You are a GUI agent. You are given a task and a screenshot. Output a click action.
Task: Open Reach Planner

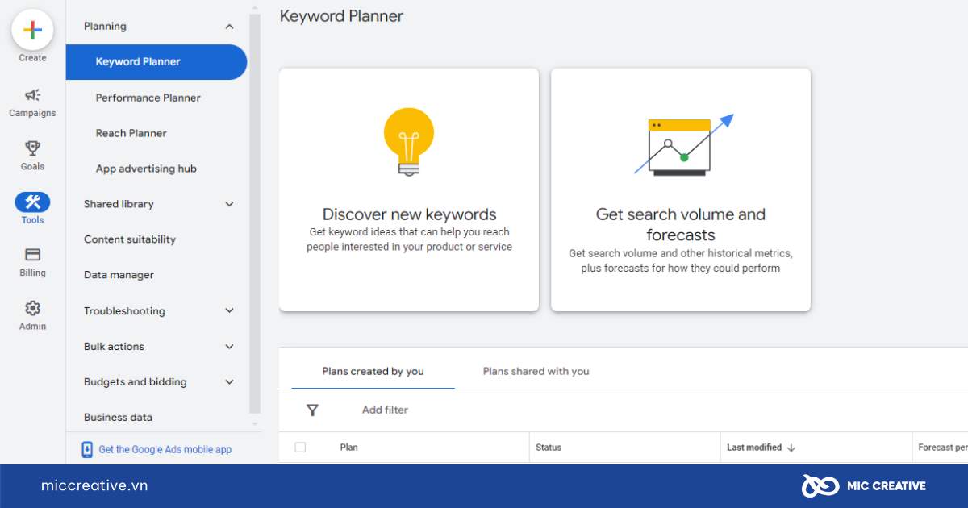point(131,133)
